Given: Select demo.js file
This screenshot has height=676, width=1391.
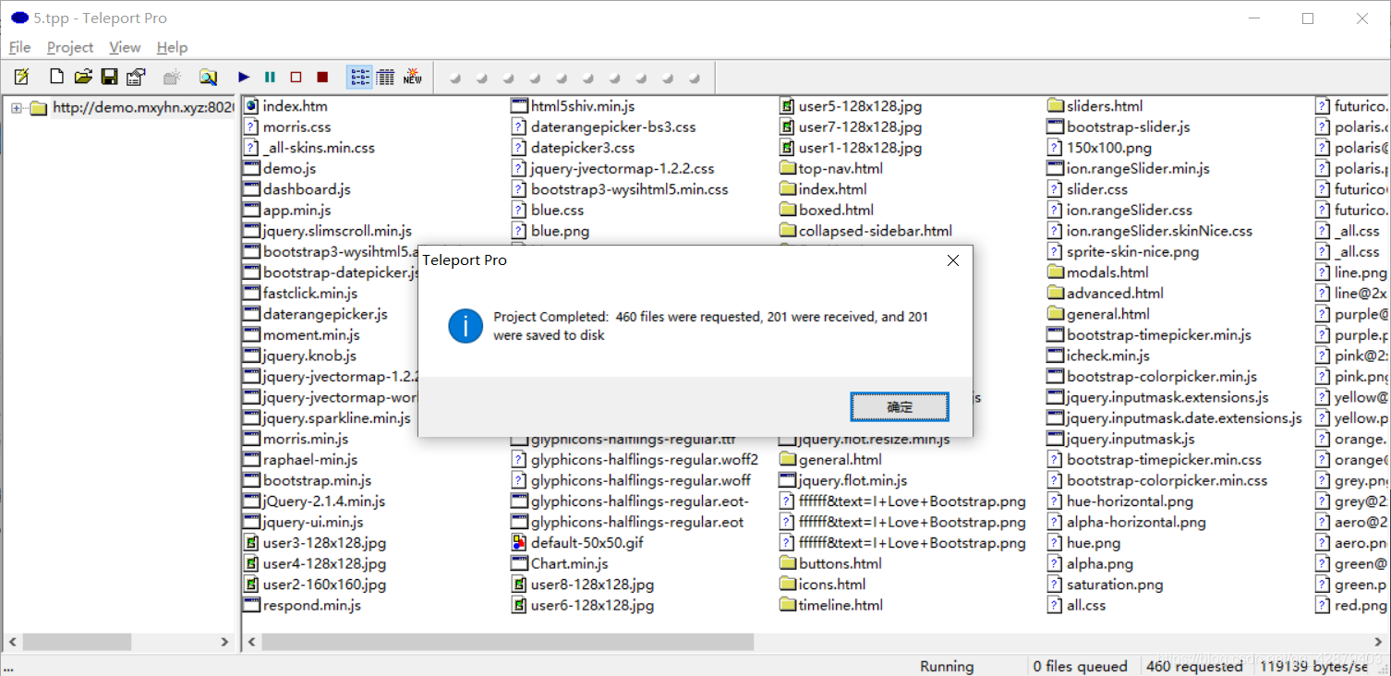Looking at the screenshot, I should [280, 169].
